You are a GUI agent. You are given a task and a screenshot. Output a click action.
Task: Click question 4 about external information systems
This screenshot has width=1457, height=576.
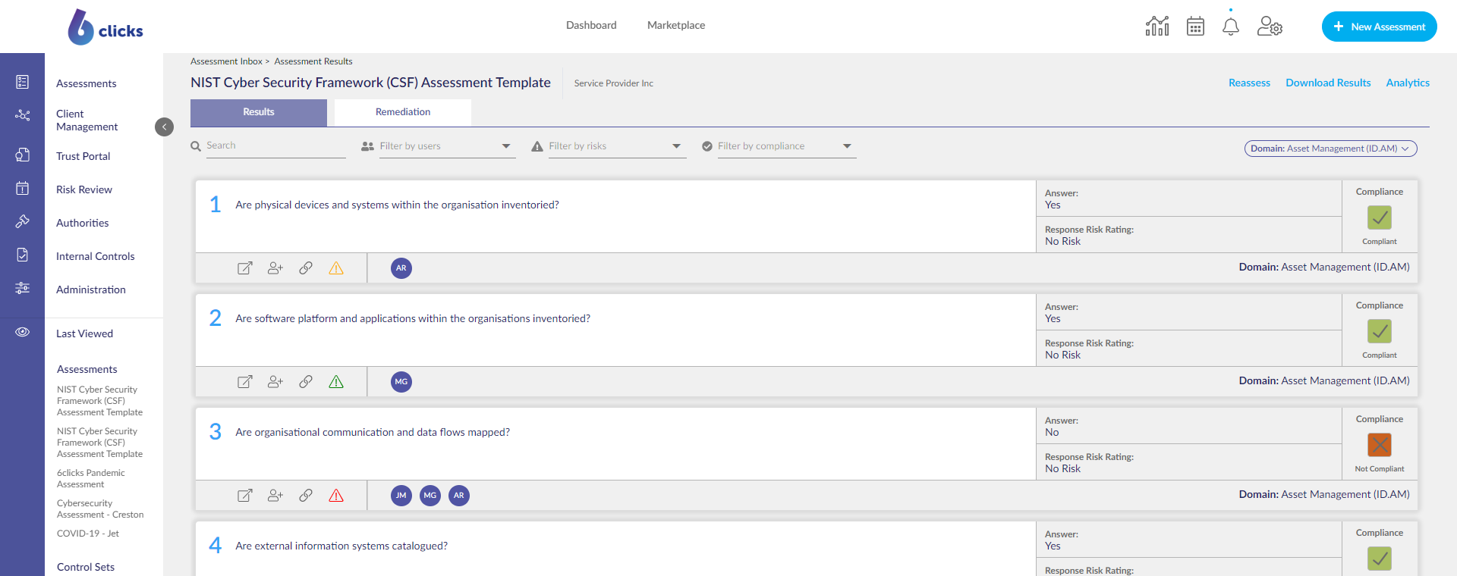[341, 546]
